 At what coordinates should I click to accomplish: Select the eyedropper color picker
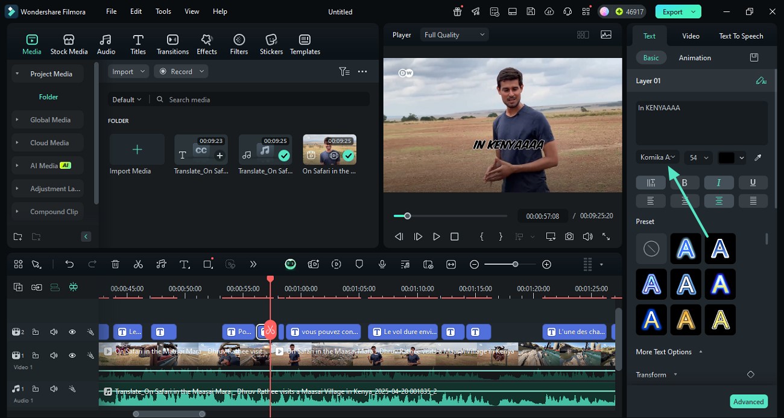(x=758, y=157)
